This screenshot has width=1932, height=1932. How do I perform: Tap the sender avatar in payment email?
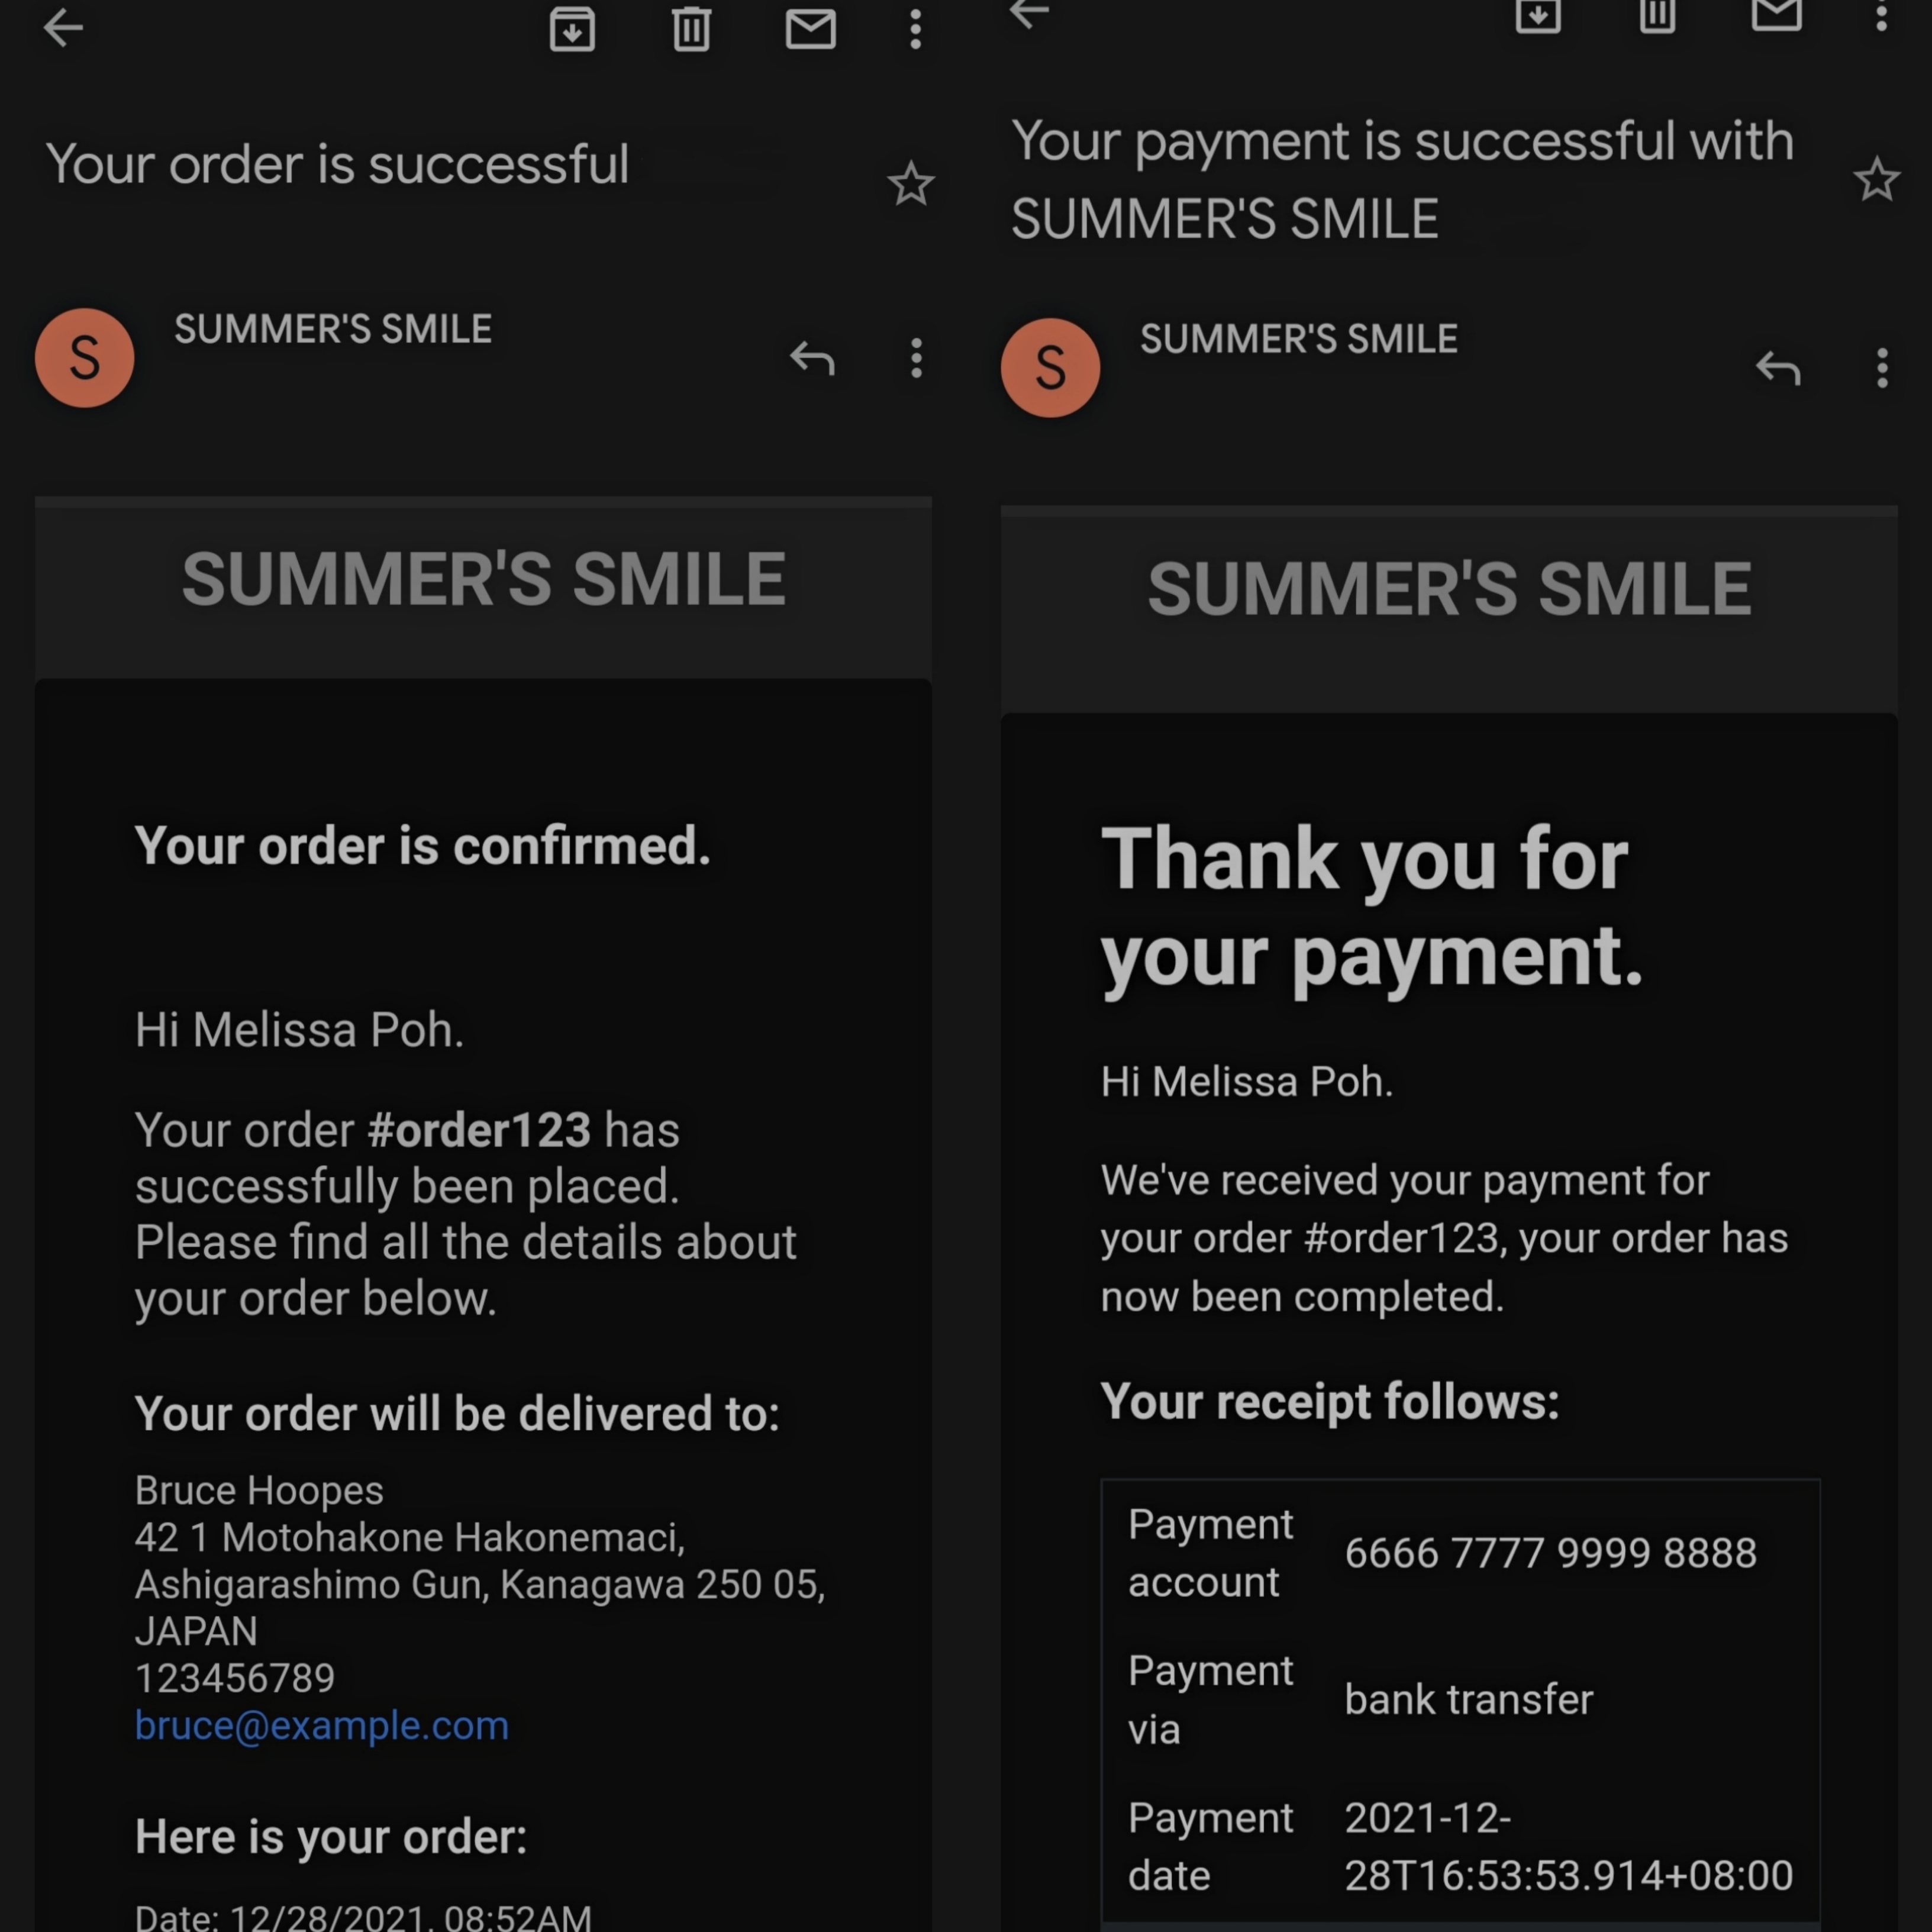1051,368
